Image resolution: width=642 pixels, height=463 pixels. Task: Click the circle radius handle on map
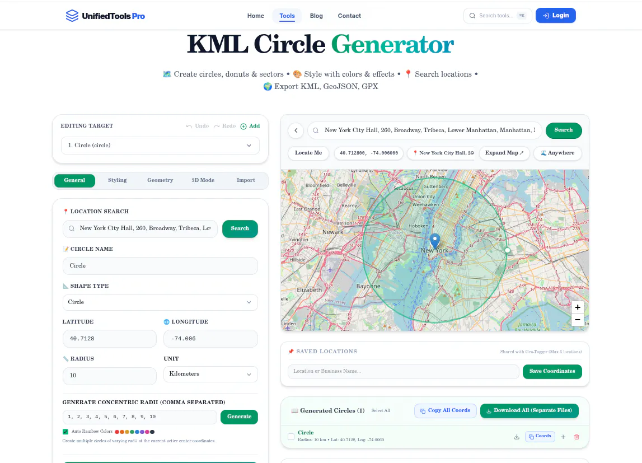pos(507,250)
